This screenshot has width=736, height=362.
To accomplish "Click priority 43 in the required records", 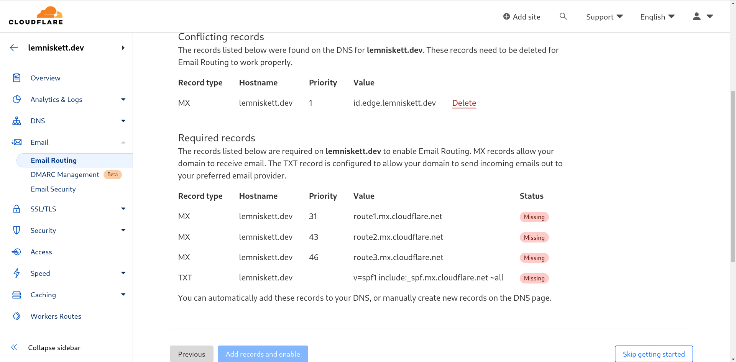I will (314, 237).
